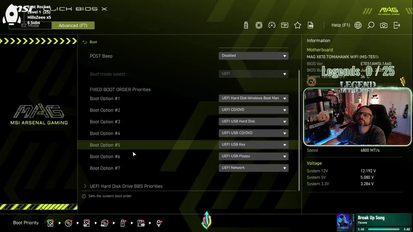Open the M-Flash USB update icon
413x232 pixels.
(246, 25)
